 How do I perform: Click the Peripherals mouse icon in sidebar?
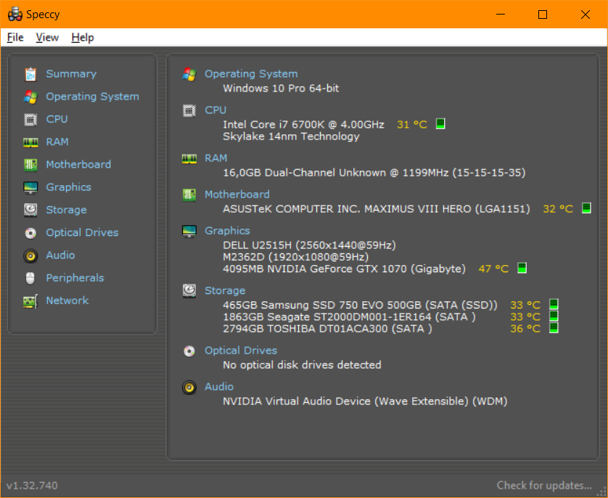pos(30,278)
